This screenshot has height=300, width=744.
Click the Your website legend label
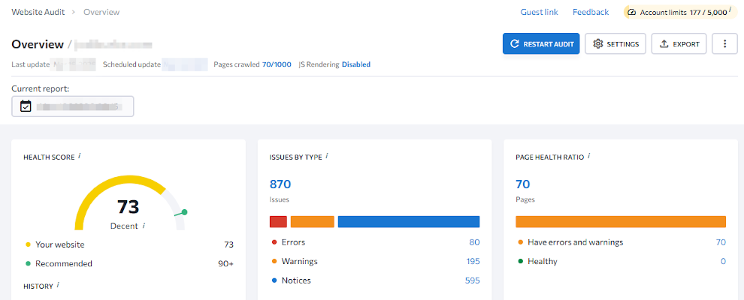pos(60,244)
